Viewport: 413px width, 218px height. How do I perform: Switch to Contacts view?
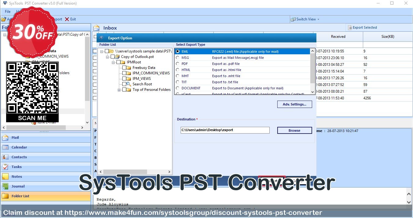tap(46, 157)
